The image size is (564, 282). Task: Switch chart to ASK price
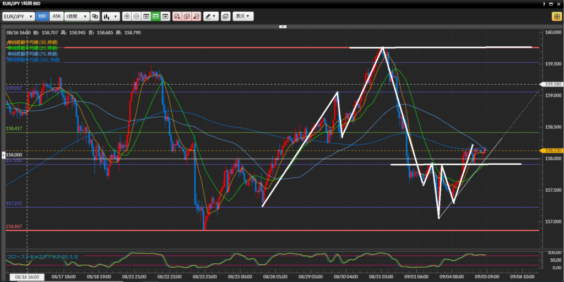tap(56, 17)
